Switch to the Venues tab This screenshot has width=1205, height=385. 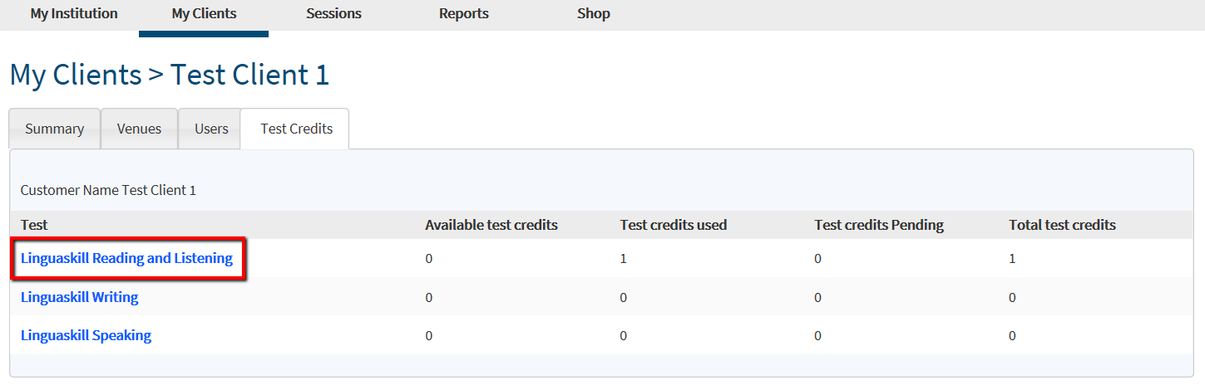(140, 129)
